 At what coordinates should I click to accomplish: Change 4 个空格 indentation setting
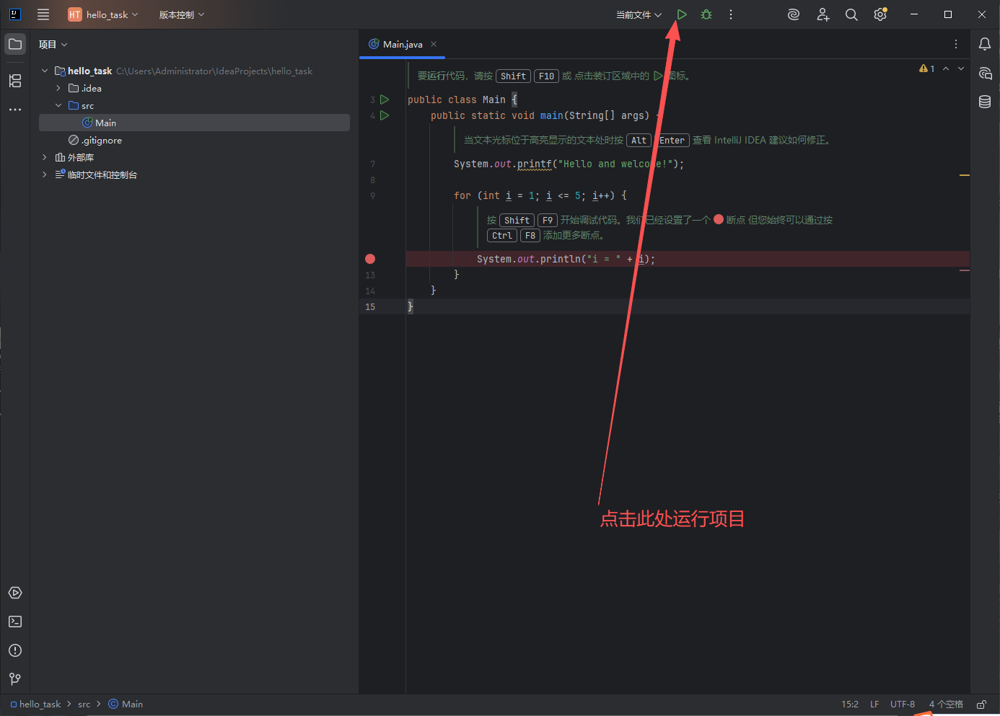pos(946,704)
